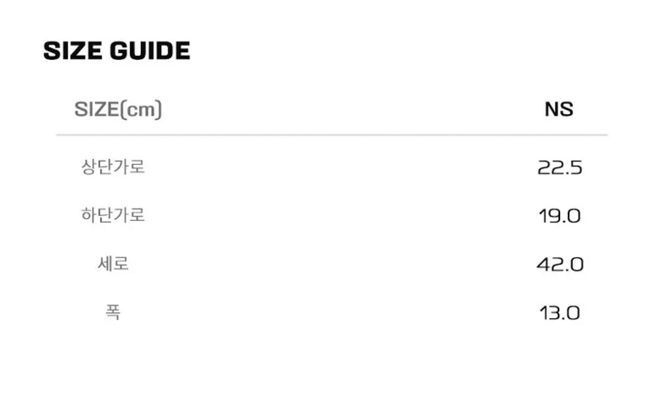The height and width of the screenshot is (399, 662).
Task: Click the 하단가로 row label
Action: [x=113, y=215]
